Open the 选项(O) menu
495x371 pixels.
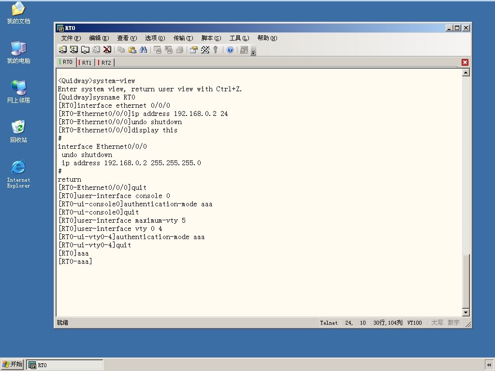155,38
